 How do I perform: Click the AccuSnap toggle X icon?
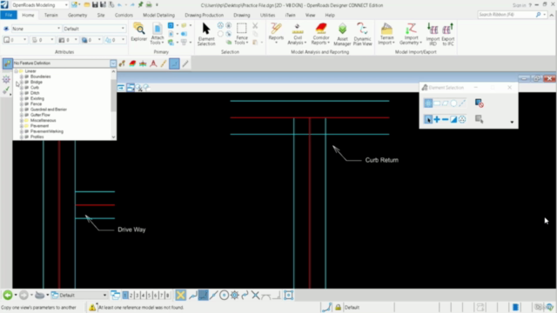click(x=180, y=295)
